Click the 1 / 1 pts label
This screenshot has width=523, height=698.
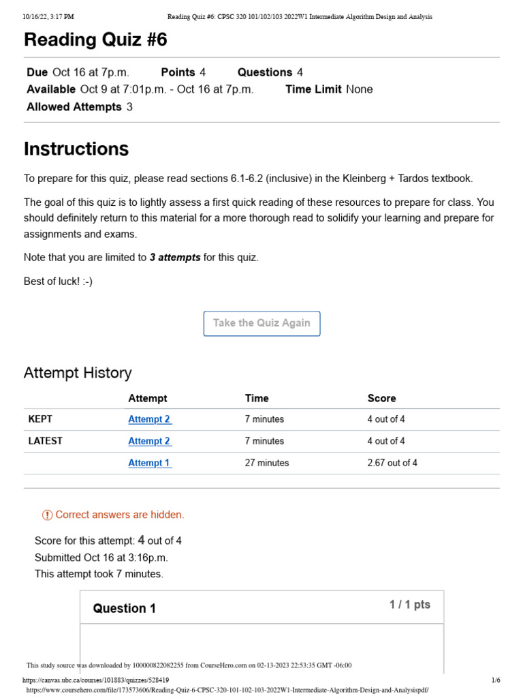409,605
